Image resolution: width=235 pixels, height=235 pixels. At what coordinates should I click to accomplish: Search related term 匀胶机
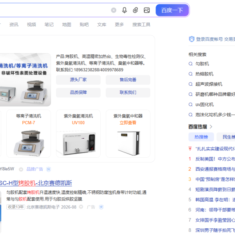click(202, 64)
